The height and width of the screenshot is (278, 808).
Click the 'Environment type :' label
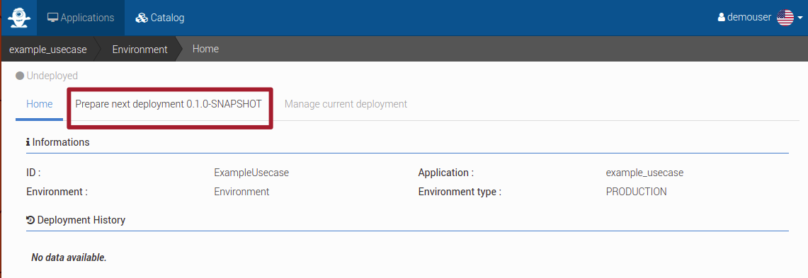460,192
